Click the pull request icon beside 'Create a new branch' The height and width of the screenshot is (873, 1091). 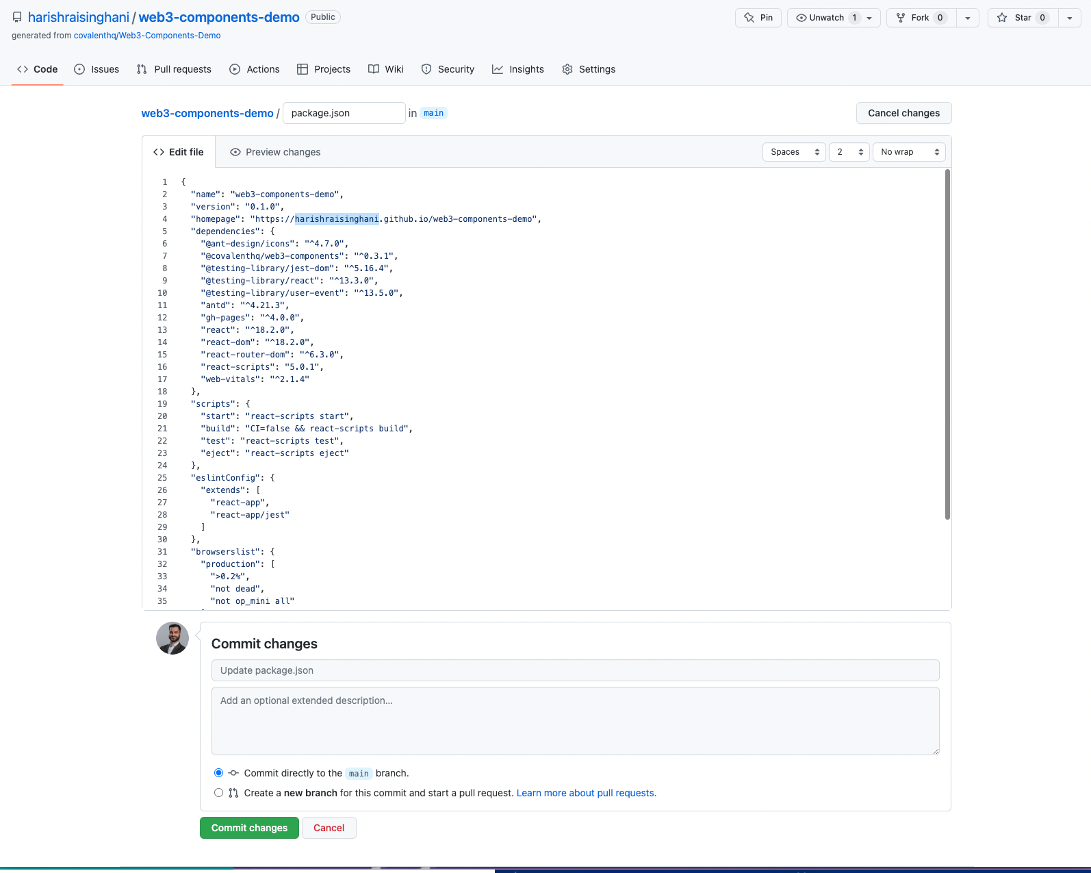[x=233, y=793]
